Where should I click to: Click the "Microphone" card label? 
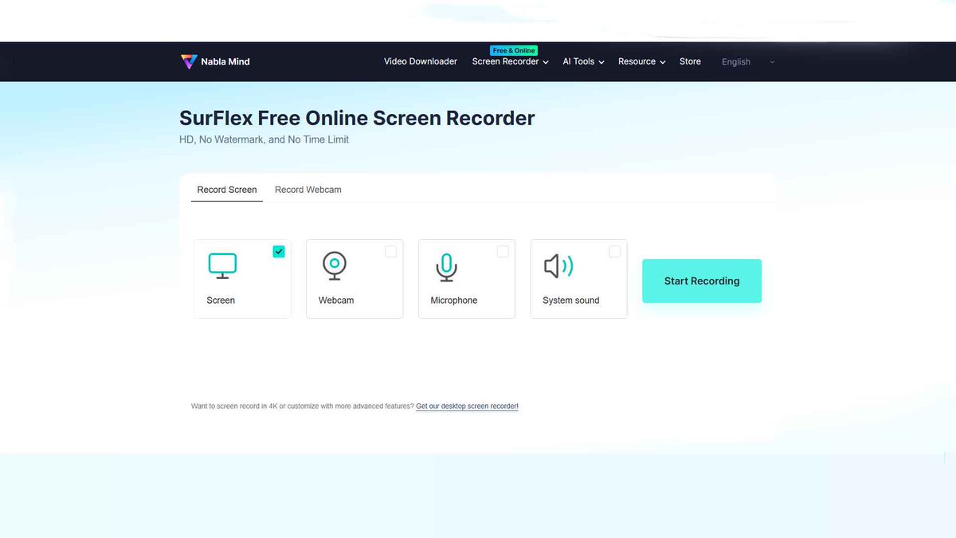tap(454, 300)
